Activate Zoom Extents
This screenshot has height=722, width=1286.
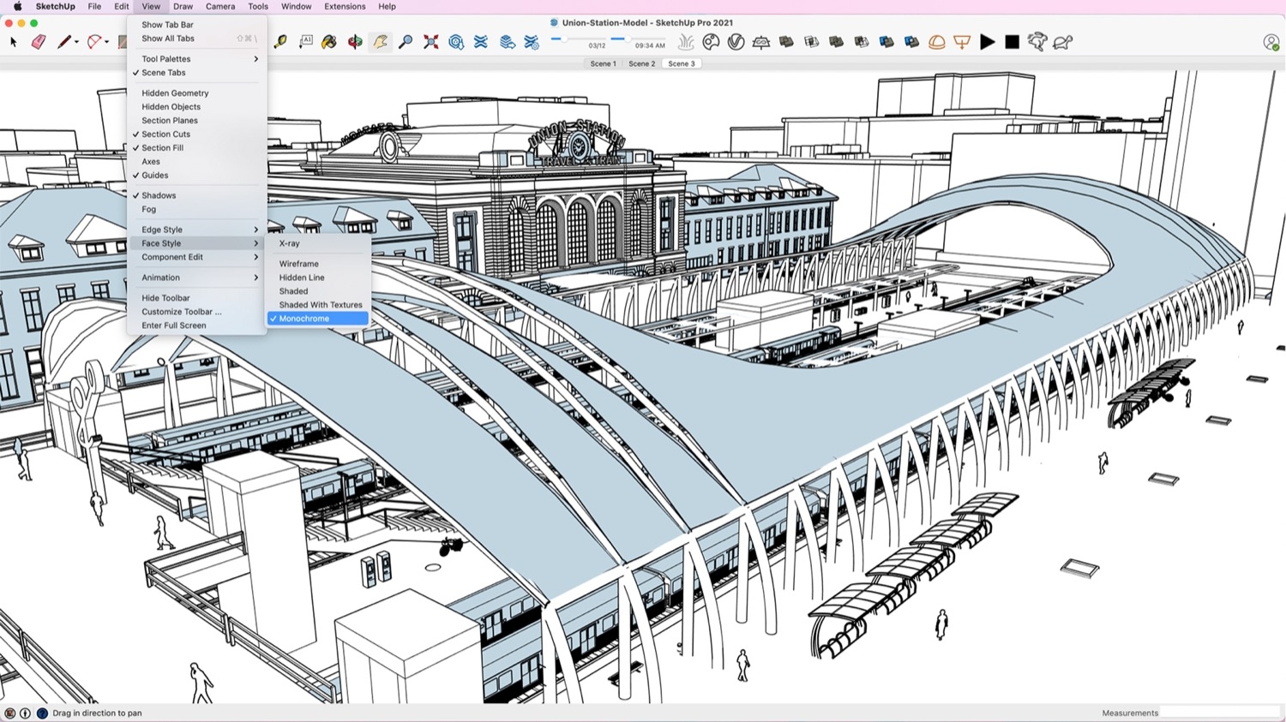[430, 41]
